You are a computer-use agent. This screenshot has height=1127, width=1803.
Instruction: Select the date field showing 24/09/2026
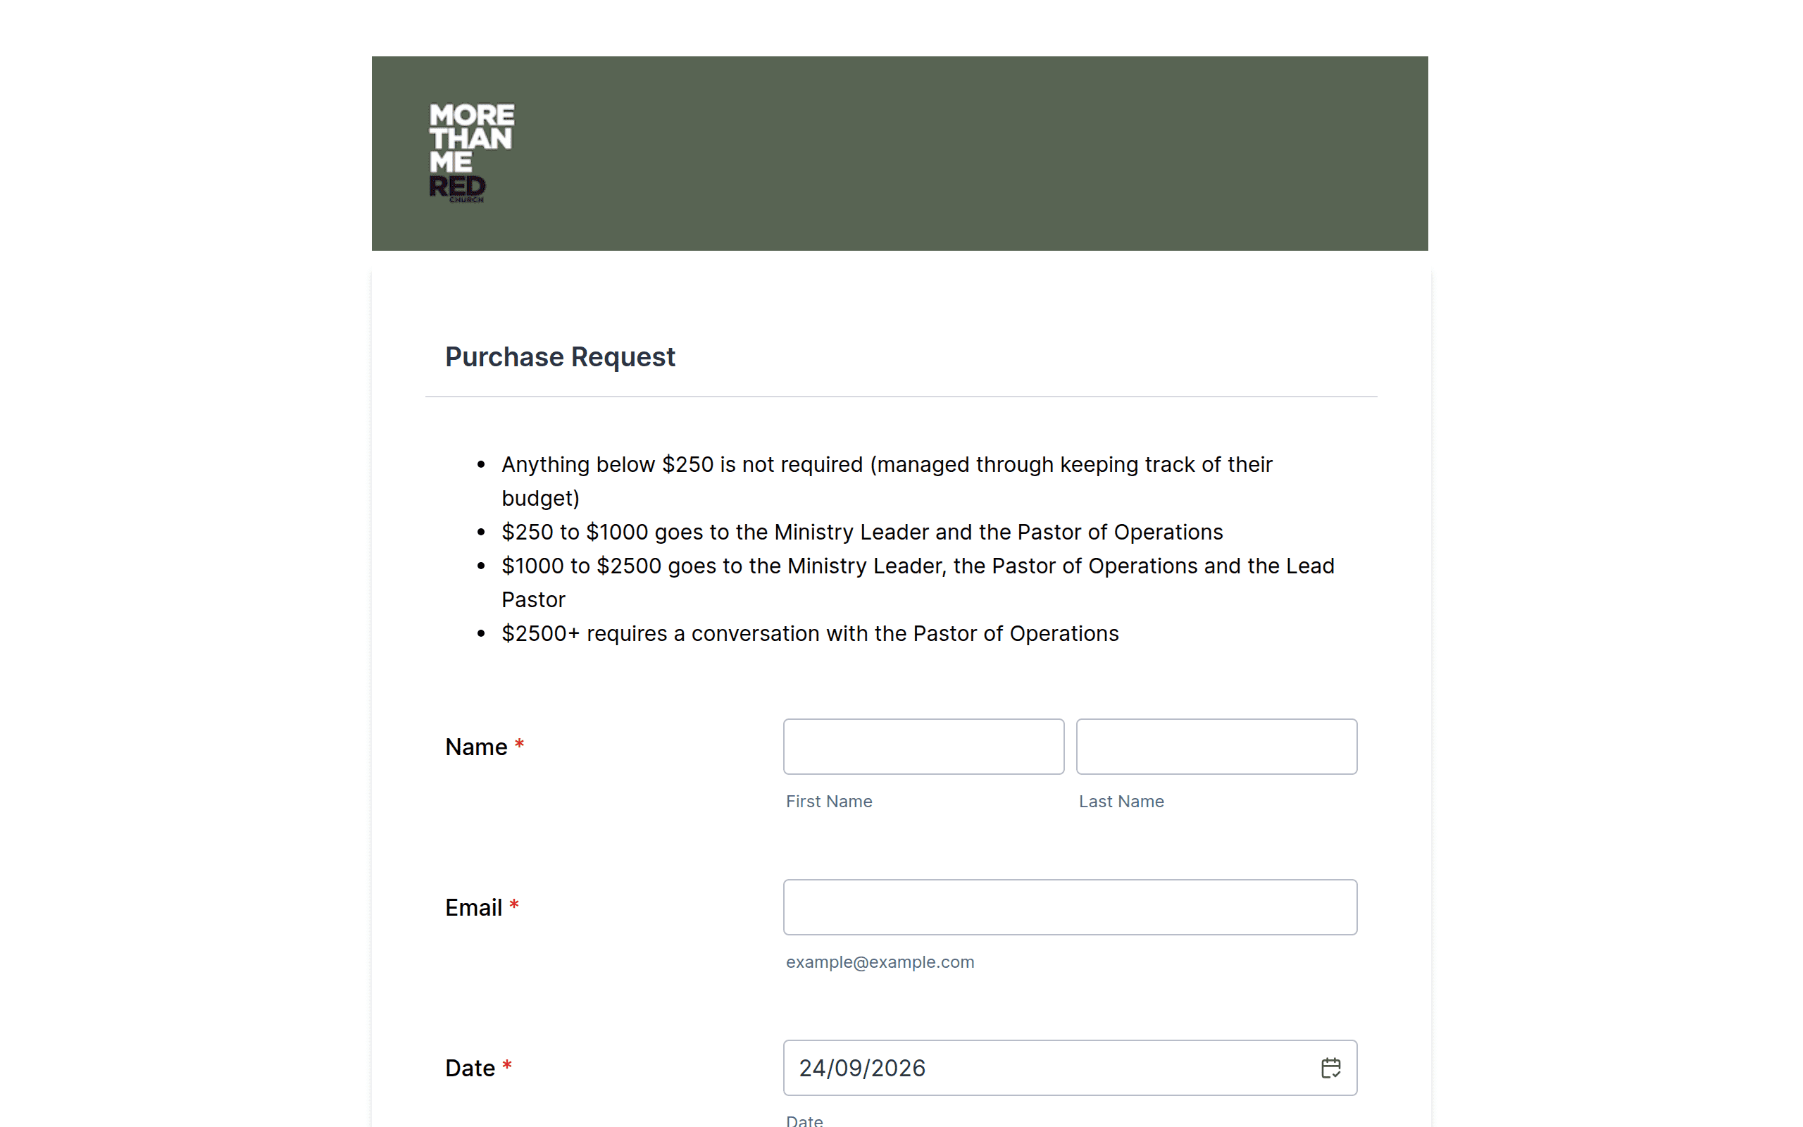tap(1070, 1067)
